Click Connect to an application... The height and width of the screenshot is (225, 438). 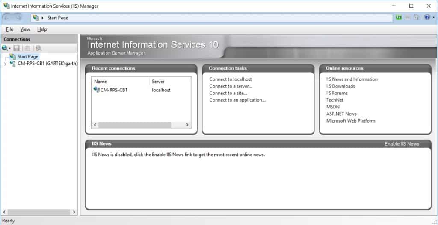pos(237,100)
